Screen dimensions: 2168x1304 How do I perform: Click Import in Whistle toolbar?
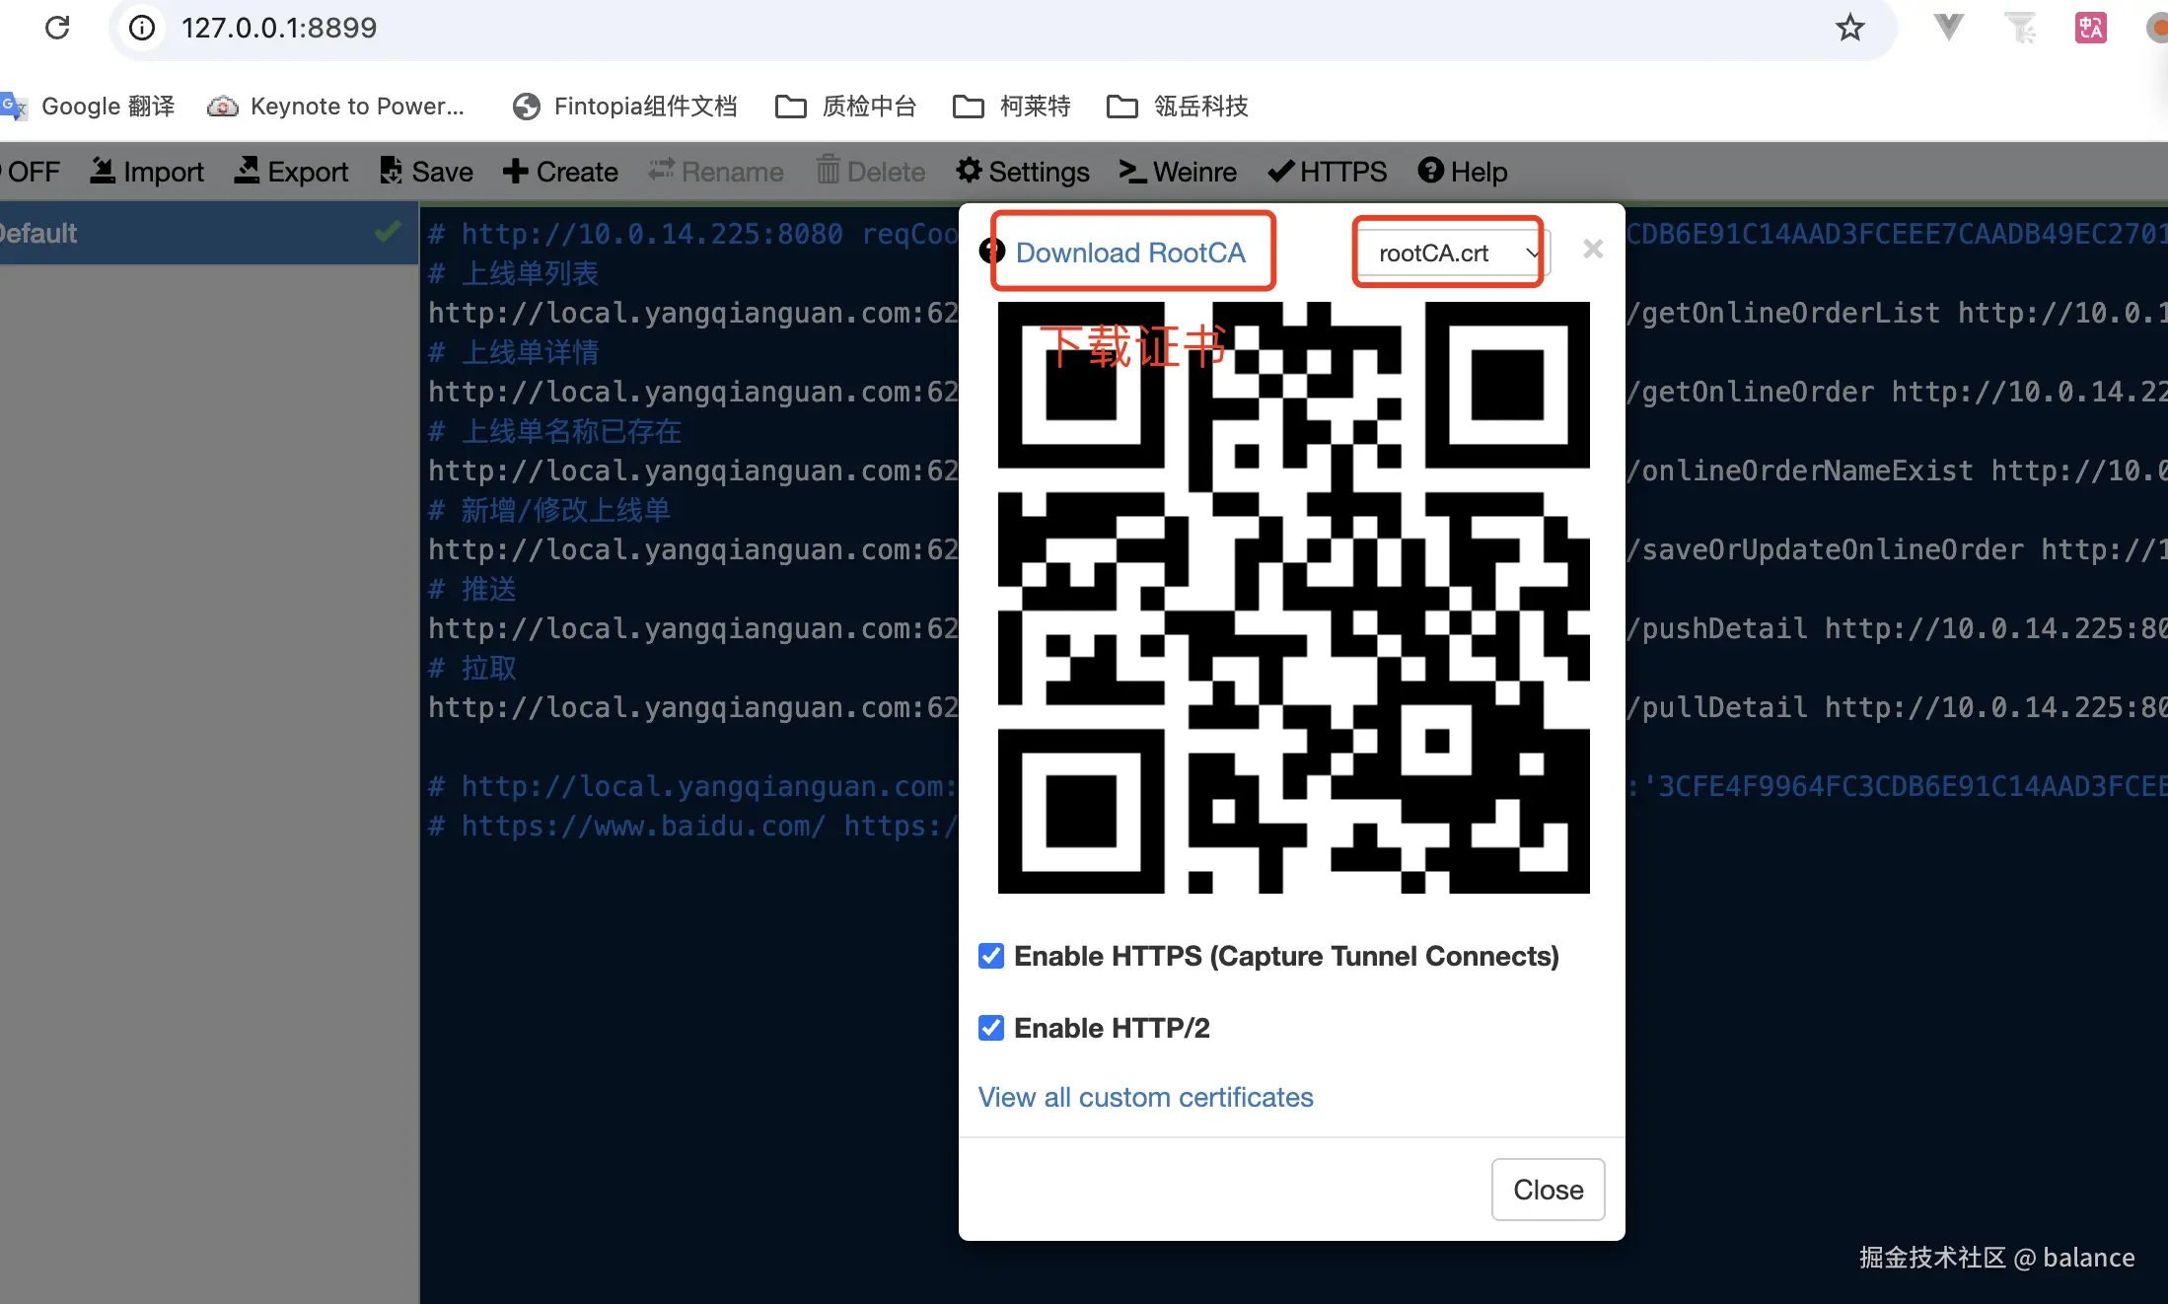tap(147, 172)
